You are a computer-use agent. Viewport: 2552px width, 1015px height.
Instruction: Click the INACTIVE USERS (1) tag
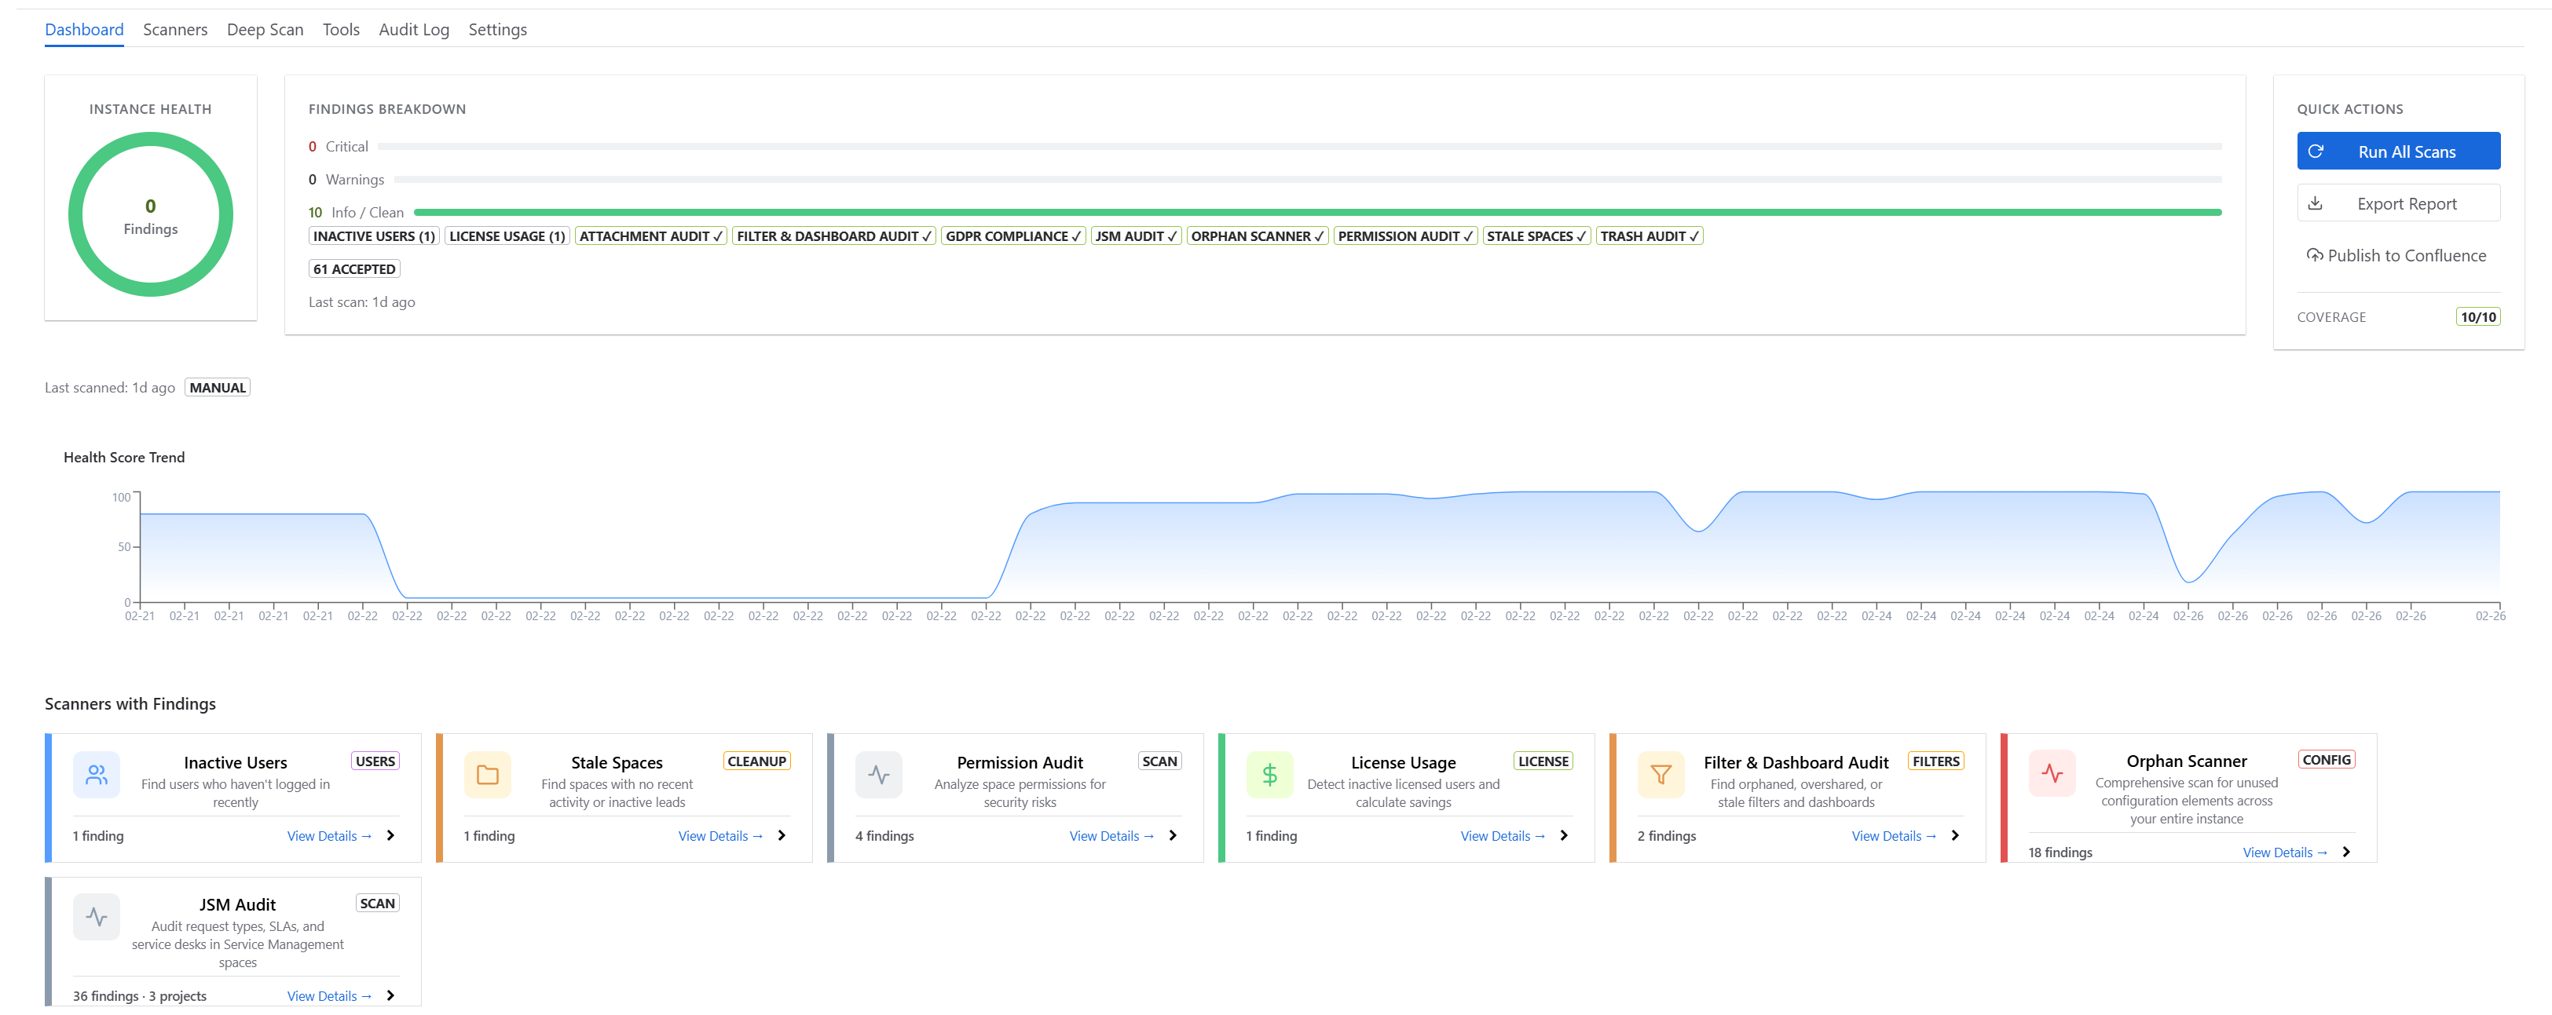[x=375, y=235]
